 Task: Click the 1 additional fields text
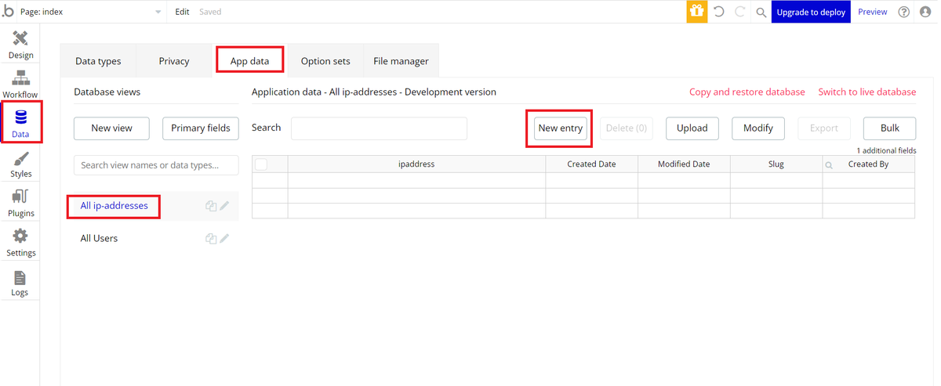point(886,150)
